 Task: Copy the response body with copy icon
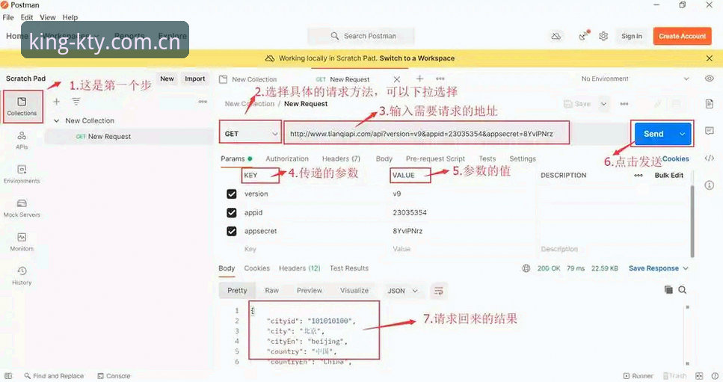[x=668, y=290]
